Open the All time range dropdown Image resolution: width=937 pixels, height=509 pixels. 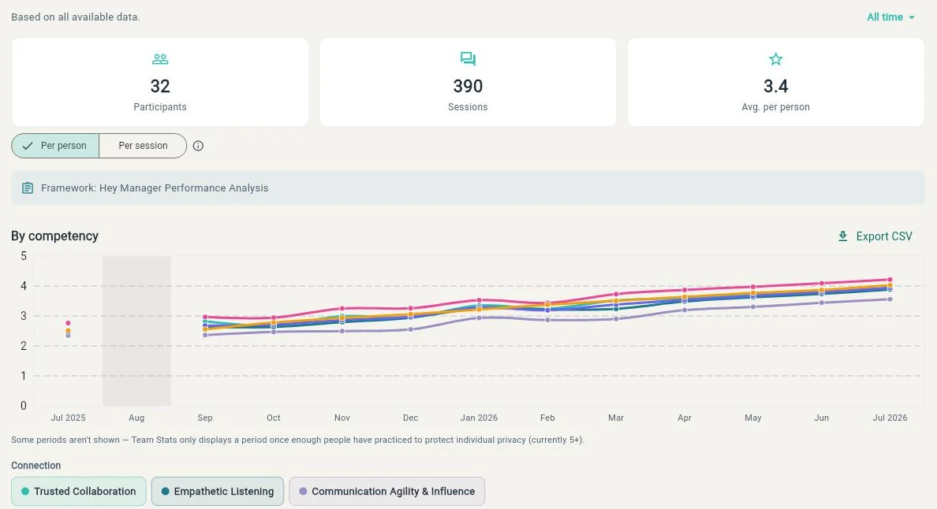click(x=890, y=17)
